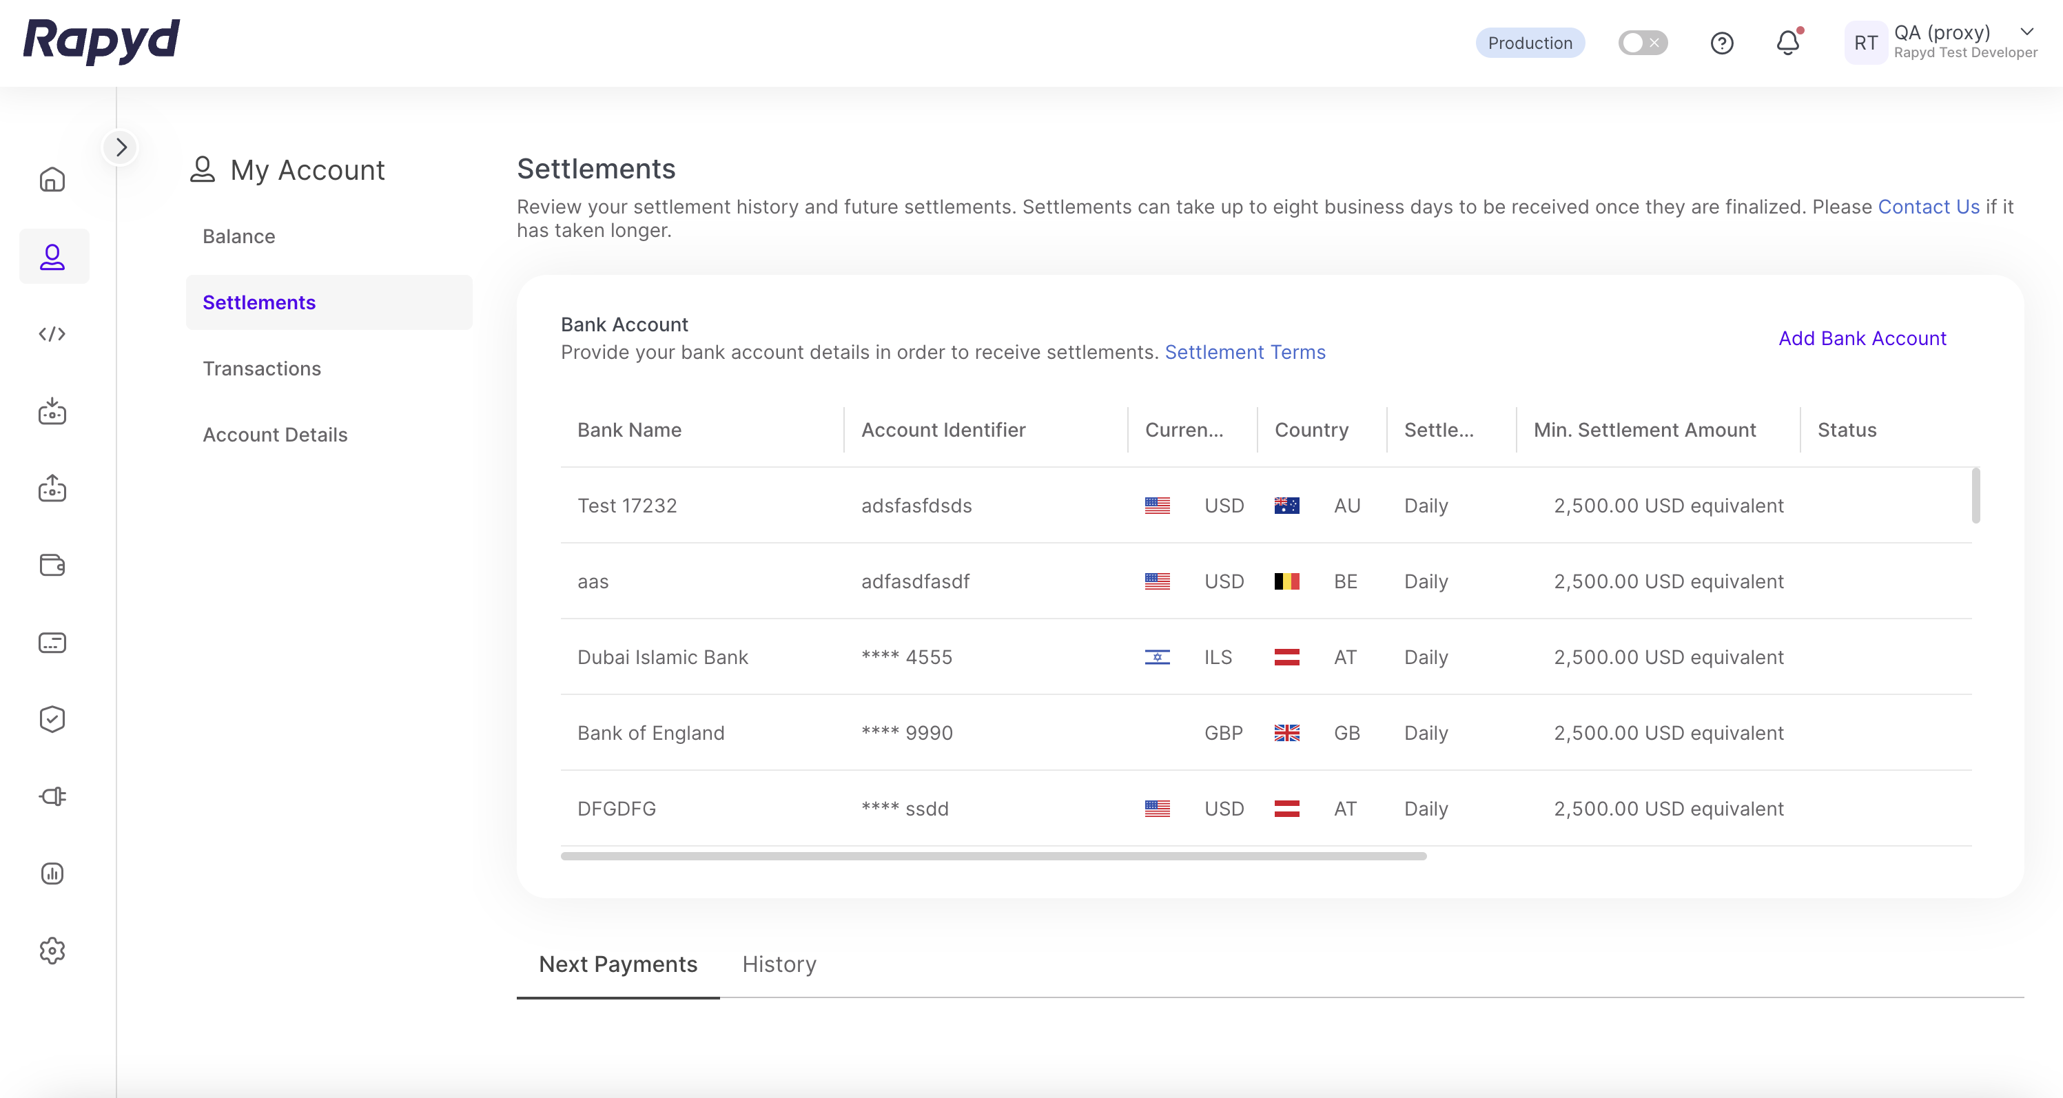Screen dimensions: 2063x1098
Task: Click the Australia flag in Test 17232 row
Action: [1286, 506]
